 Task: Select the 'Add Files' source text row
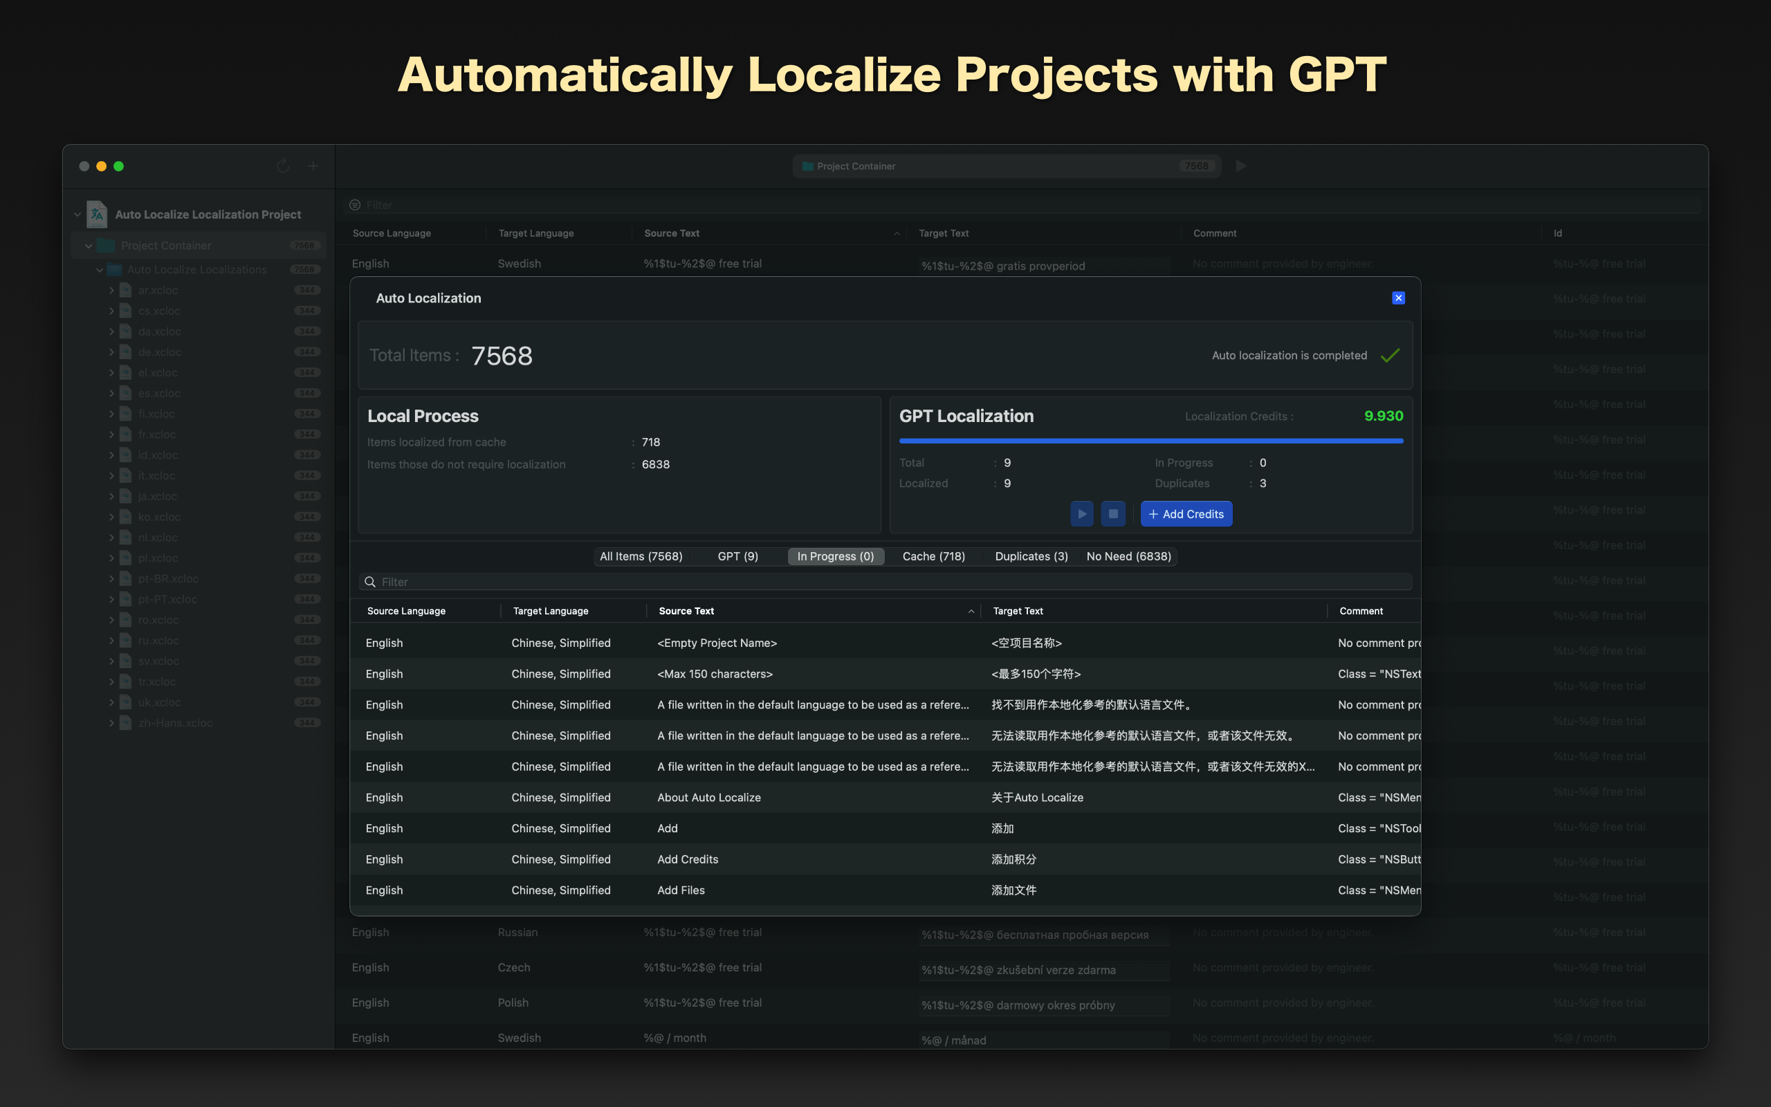tap(885, 890)
